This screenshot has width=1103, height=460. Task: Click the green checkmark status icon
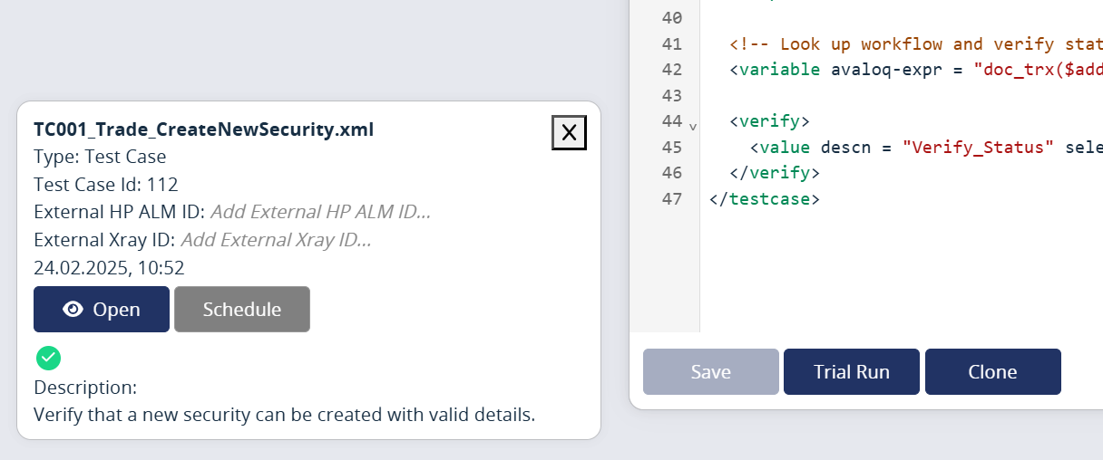(x=48, y=358)
